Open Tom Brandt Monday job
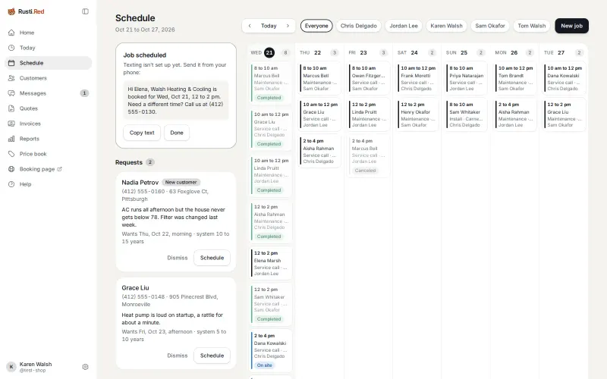This screenshot has width=607, height=379. pos(514,78)
